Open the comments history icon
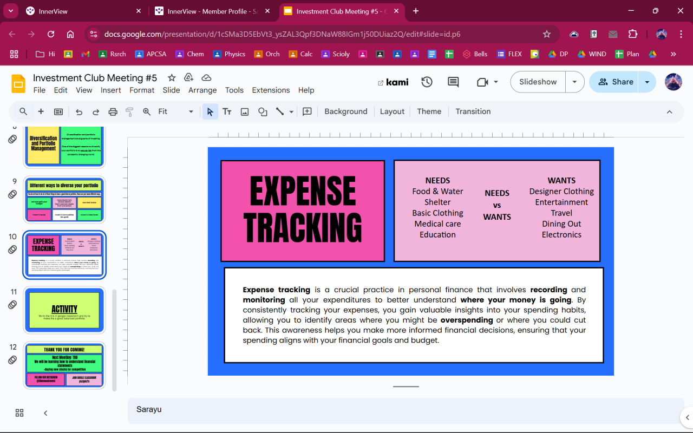 click(x=453, y=82)
